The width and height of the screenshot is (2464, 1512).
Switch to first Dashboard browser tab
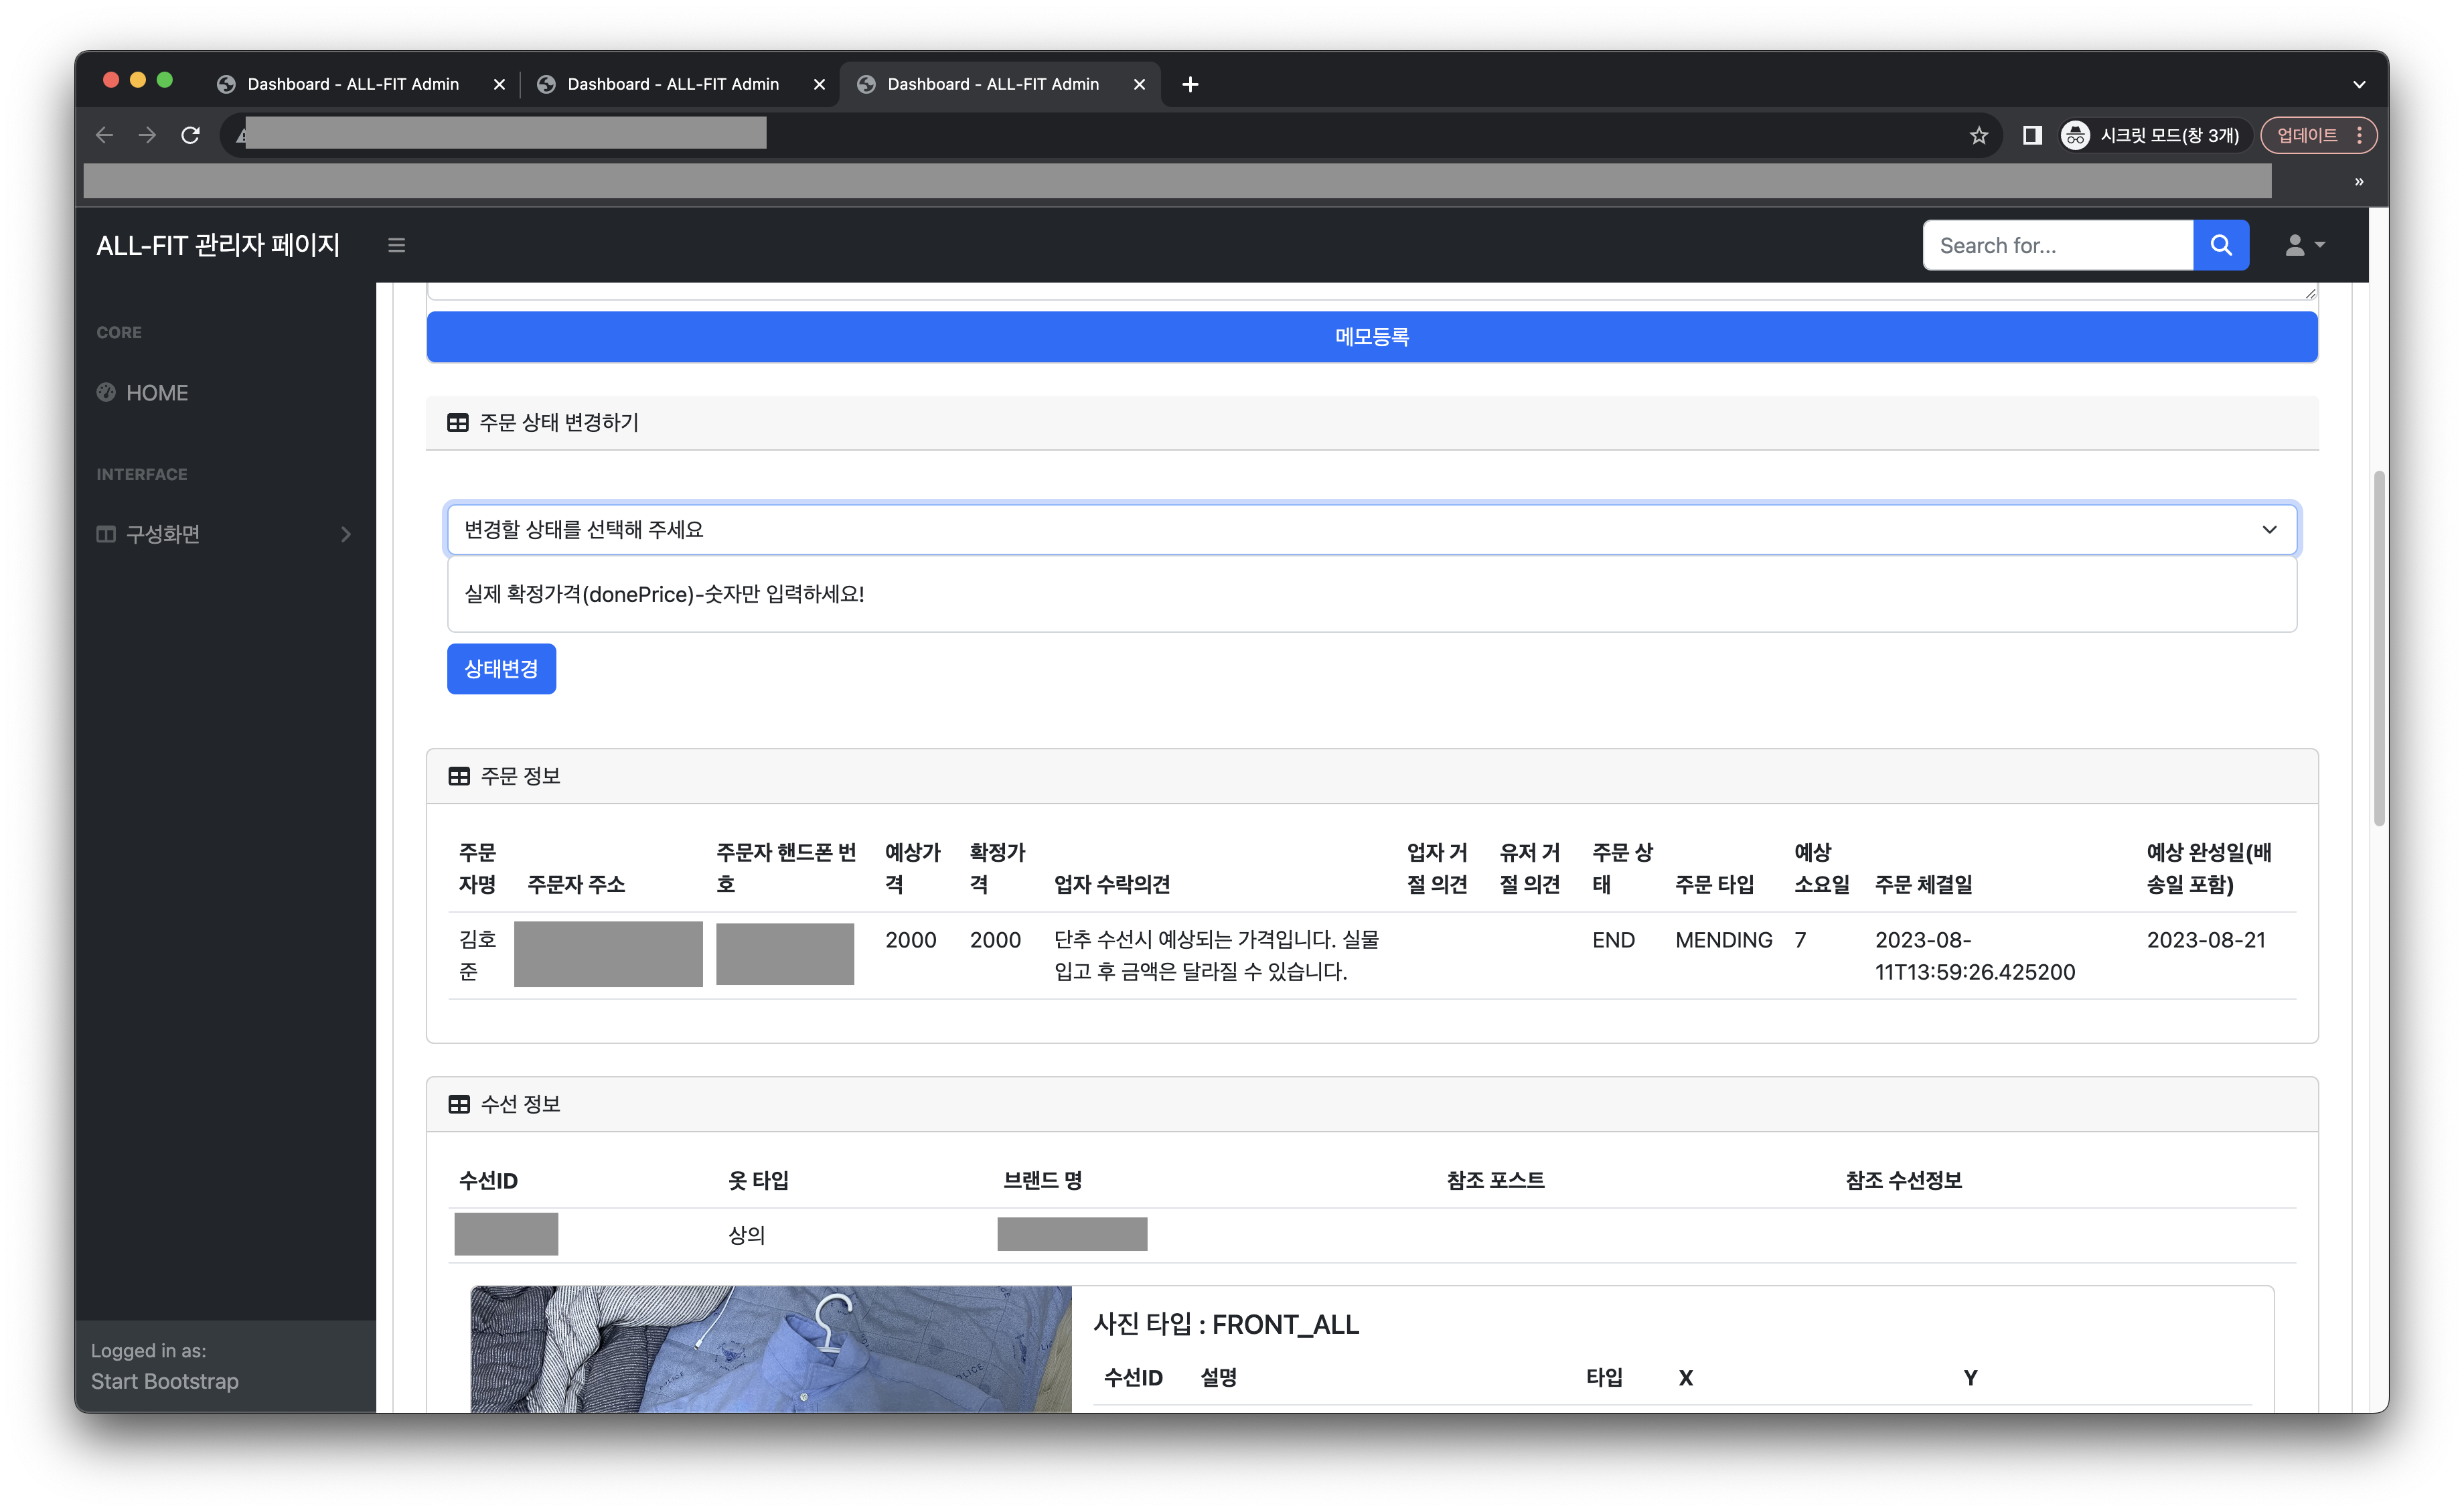pos(352,84)
